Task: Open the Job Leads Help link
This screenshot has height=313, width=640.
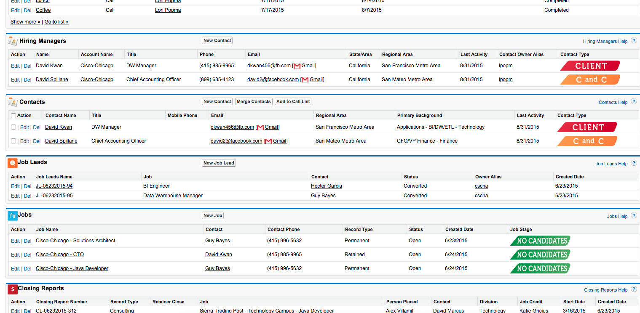Action: click(612, 164)
